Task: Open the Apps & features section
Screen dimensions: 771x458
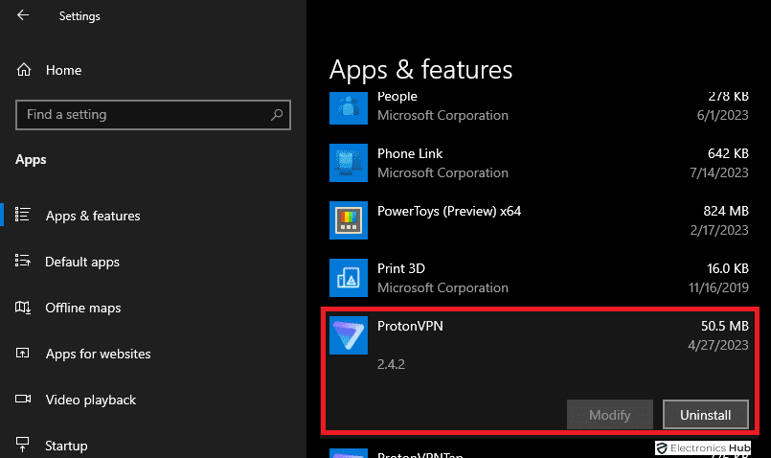Action: coord(93,216)
